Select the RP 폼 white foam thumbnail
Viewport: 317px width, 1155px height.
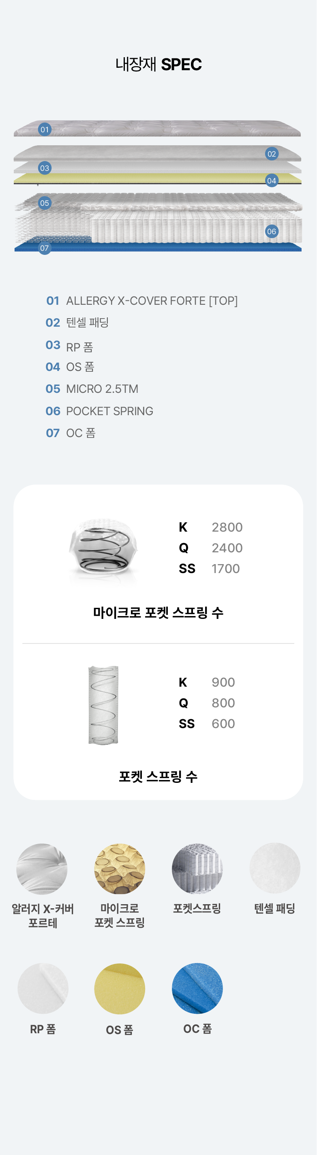point(43,988)
